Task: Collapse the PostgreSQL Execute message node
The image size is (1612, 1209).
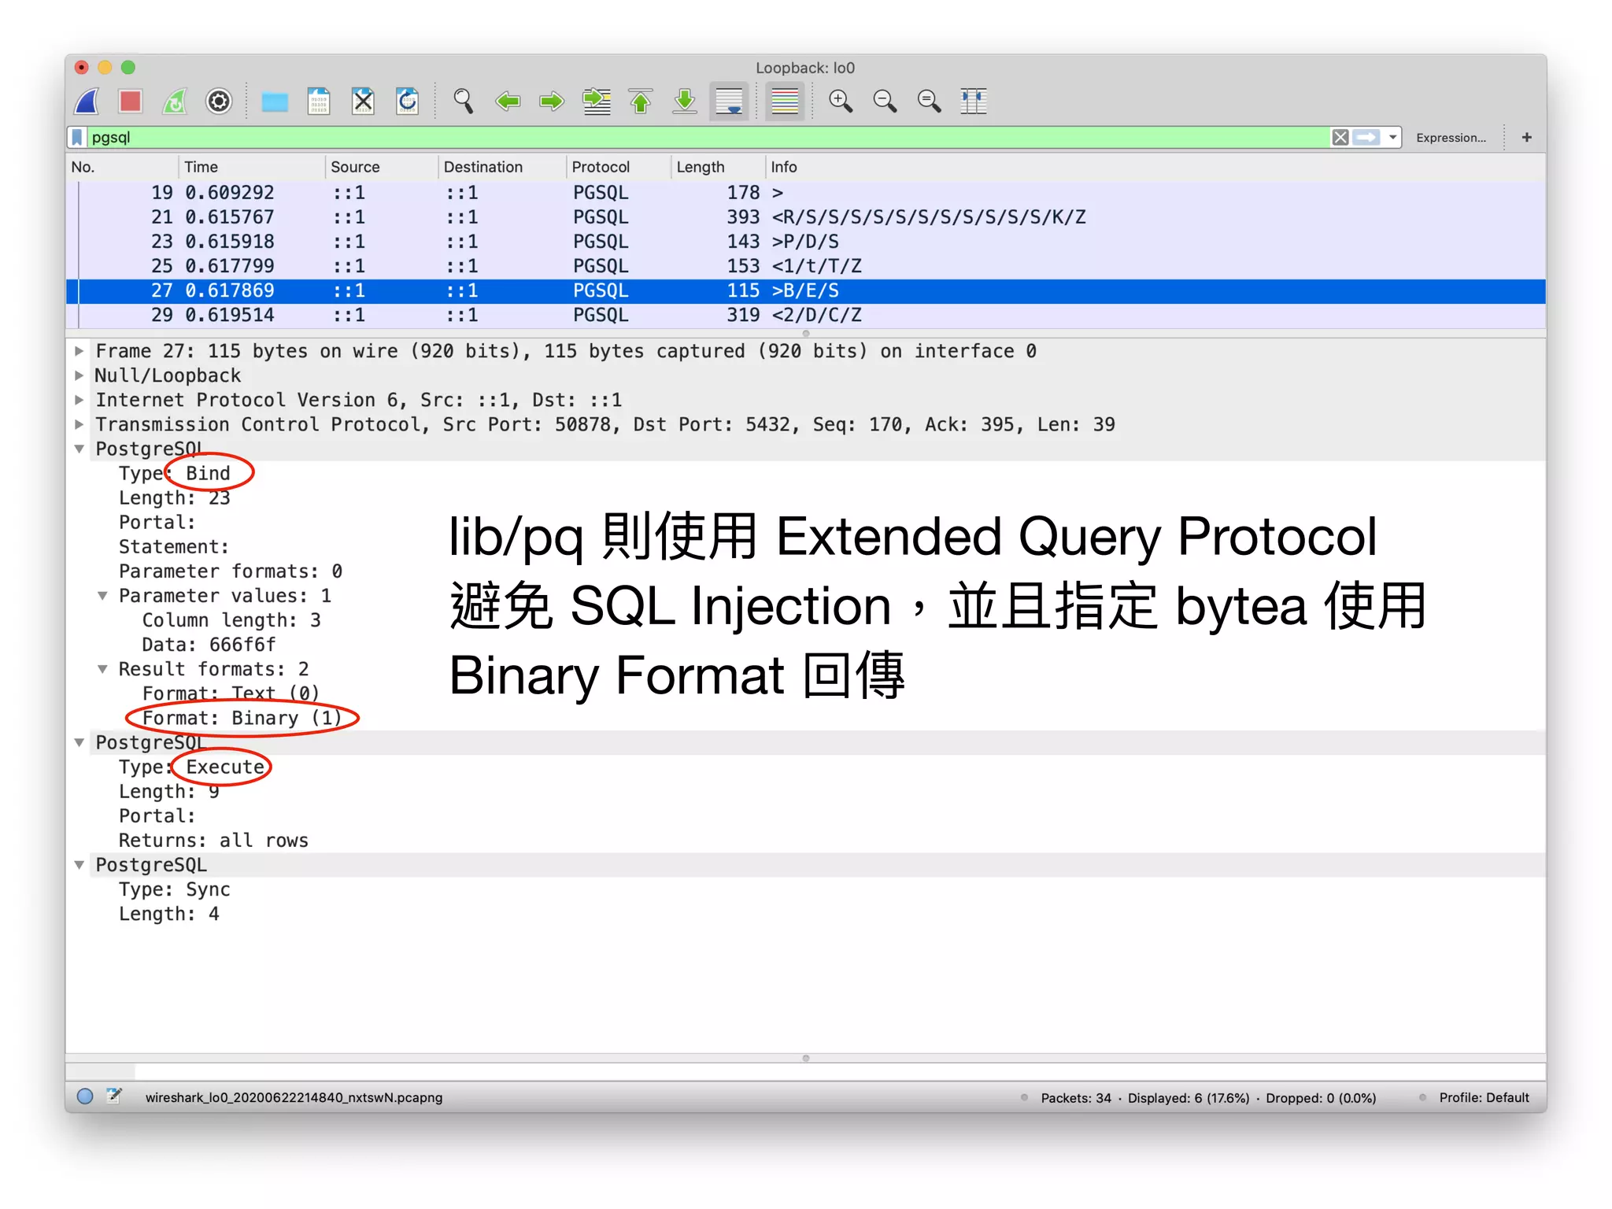Action: (79, 742)
